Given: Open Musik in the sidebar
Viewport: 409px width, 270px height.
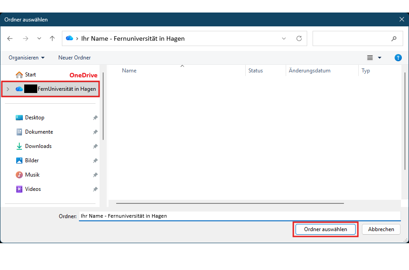Looking at the screenshot, I should [27, 175].
